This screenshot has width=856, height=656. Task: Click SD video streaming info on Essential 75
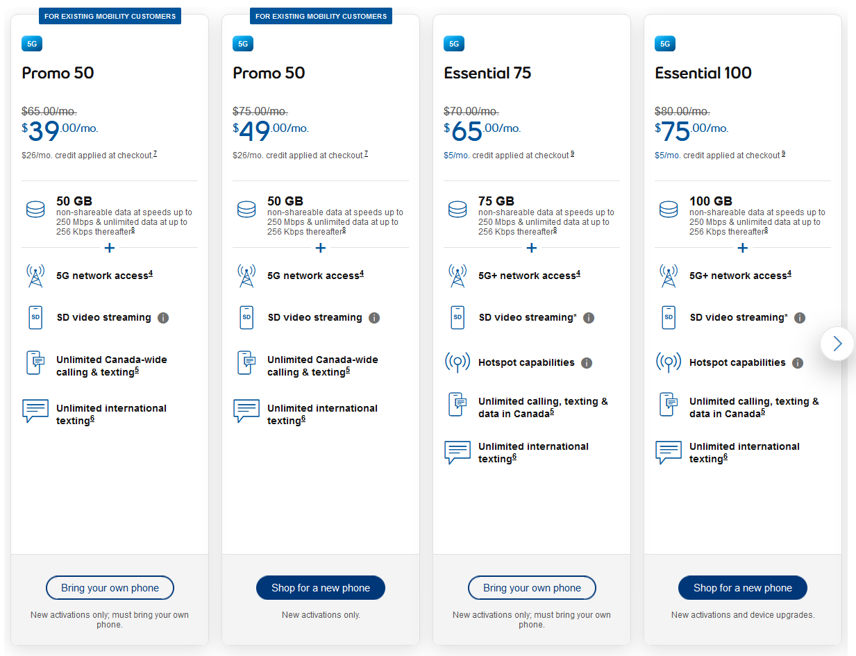click(x=589, y=318)
